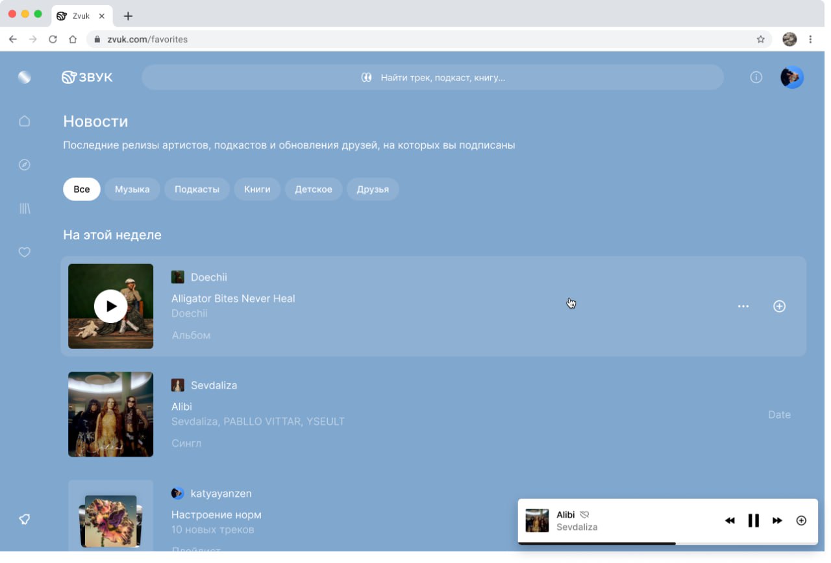Select the Музыка filter chip
This screenshot has height=563, width=831.
132,189
